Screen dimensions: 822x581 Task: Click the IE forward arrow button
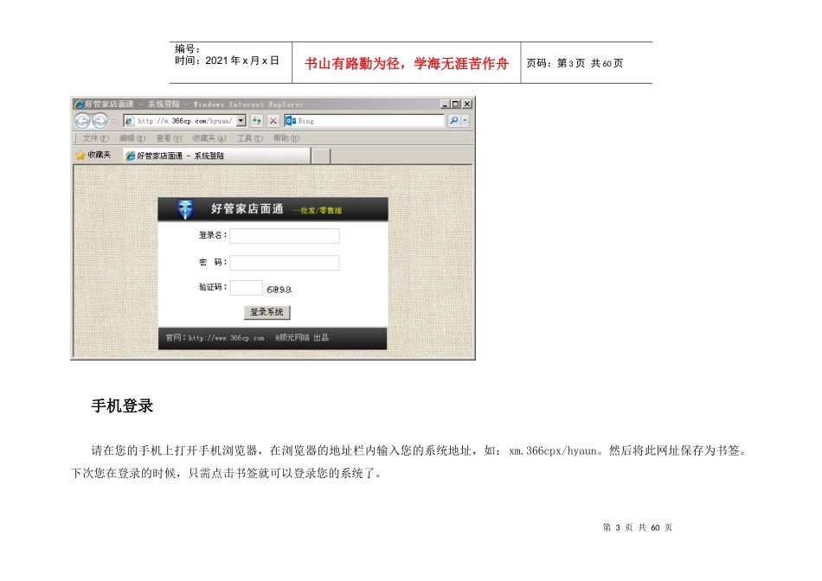coord(100,121)
